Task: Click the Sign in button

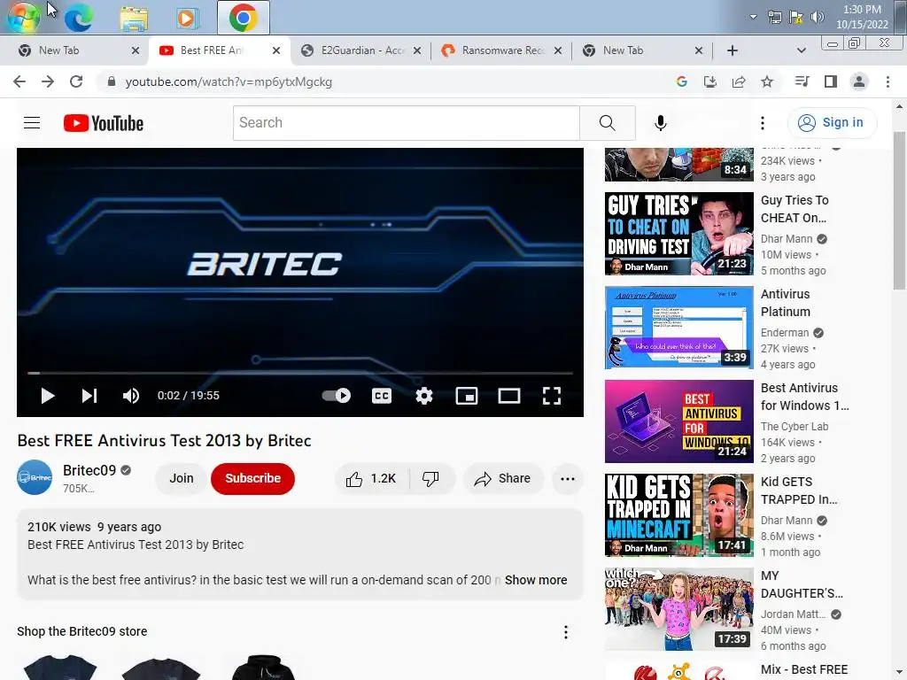Action: point(832,122)
